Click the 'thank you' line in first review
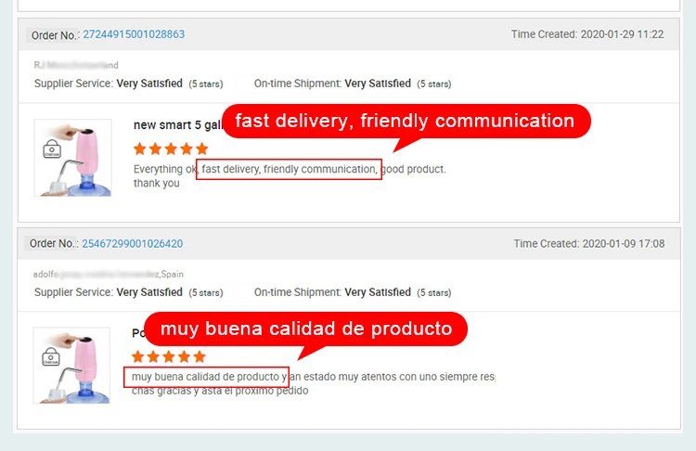Image resolution: width=696 pixels, height=451 pixels. [x=157, y=184]
